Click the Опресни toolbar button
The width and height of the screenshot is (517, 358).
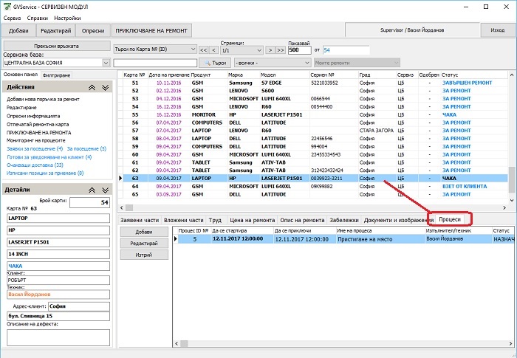click(93, 31)
